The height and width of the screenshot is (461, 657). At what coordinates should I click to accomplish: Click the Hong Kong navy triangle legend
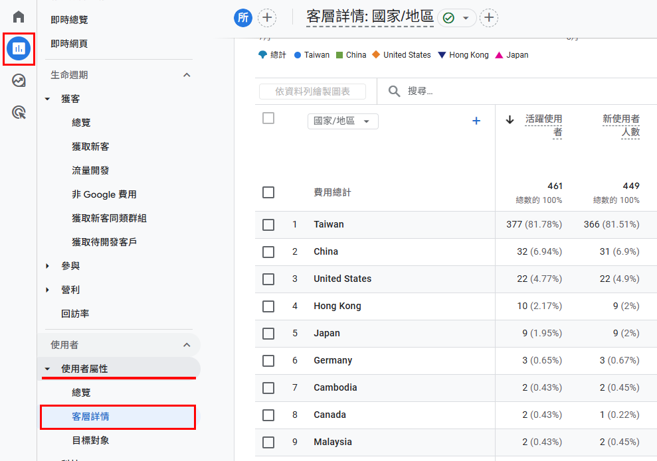(463, 55)
